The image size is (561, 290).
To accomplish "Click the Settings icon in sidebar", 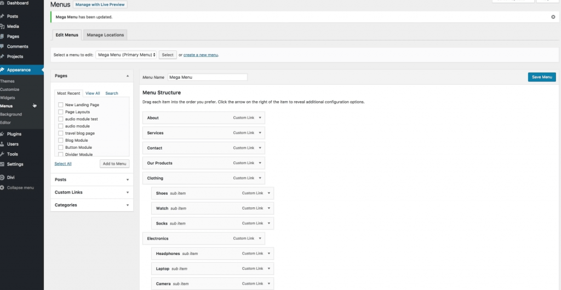I will (2, 164).
